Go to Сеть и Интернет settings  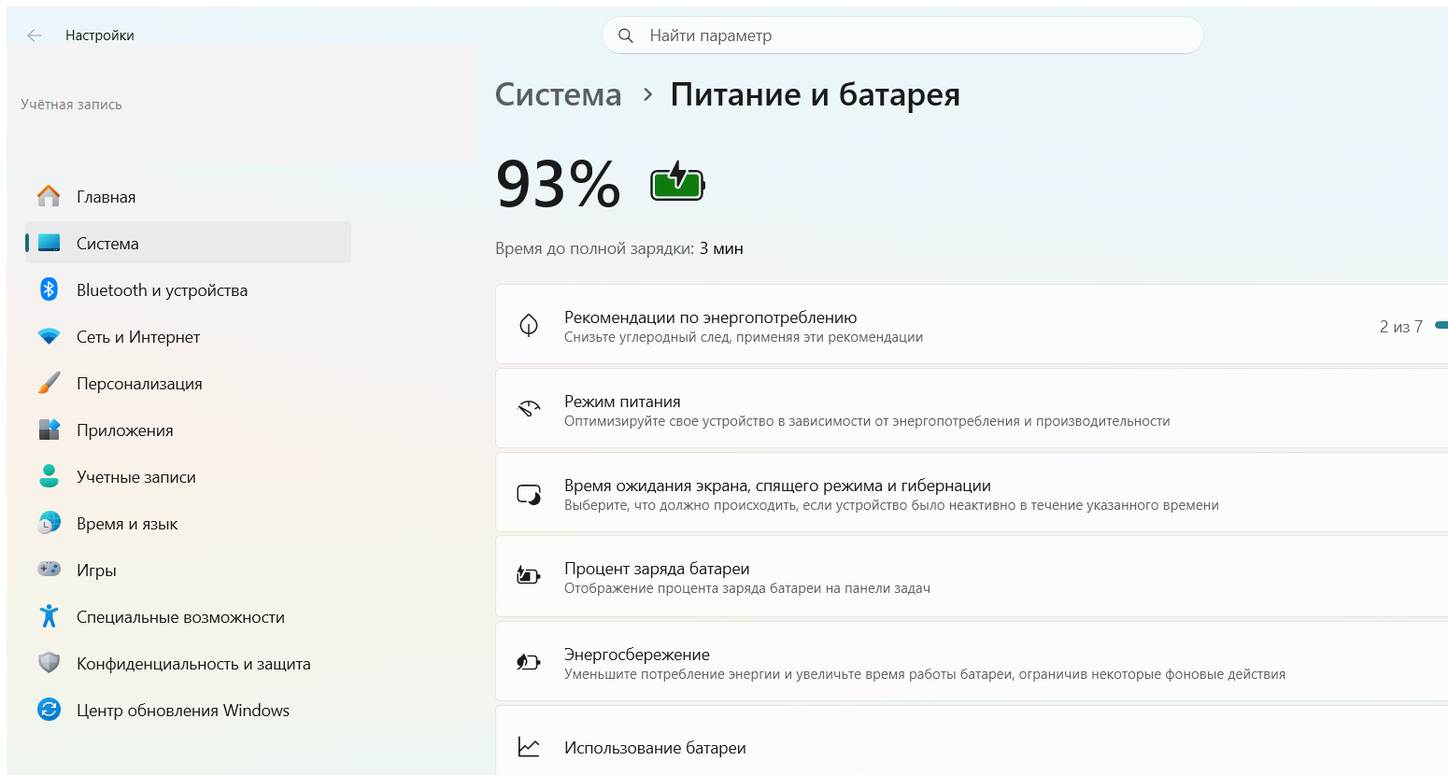click(188, 336)
